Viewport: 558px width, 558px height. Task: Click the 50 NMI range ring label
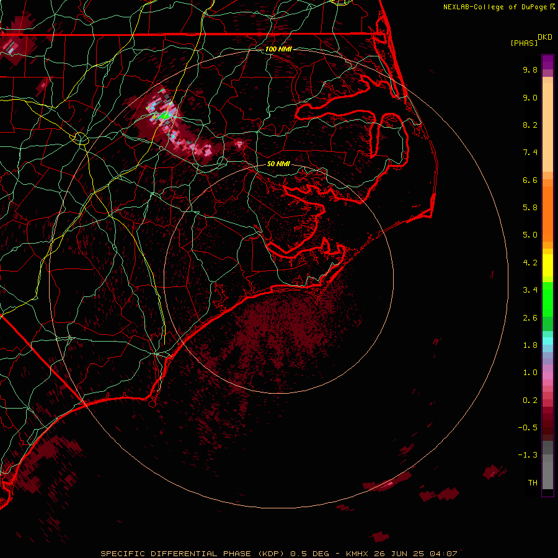pos(278,164)
